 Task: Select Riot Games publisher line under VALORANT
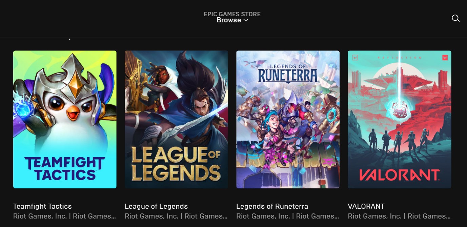(x=399, y=216)
